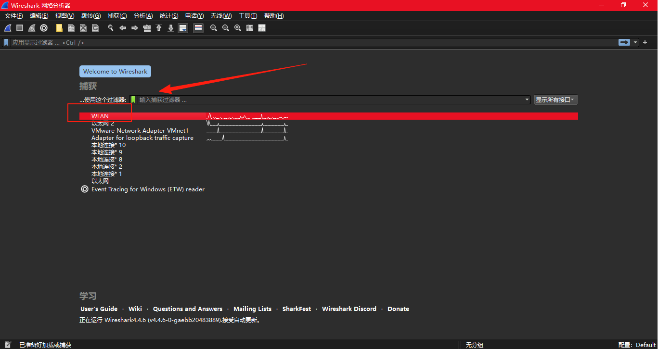Open the display filter history dropdown
Viewport: 658px width, 349px height.
(x=635, y=42)
